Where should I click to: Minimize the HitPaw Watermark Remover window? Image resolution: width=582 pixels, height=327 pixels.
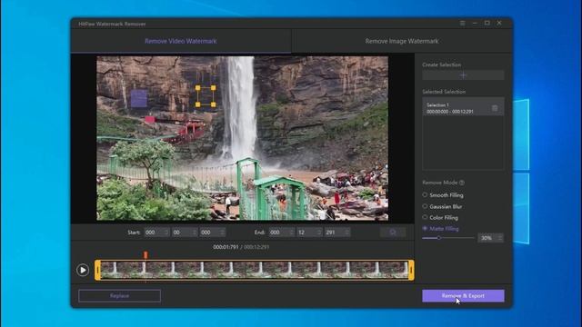click(x=475, y=23)
